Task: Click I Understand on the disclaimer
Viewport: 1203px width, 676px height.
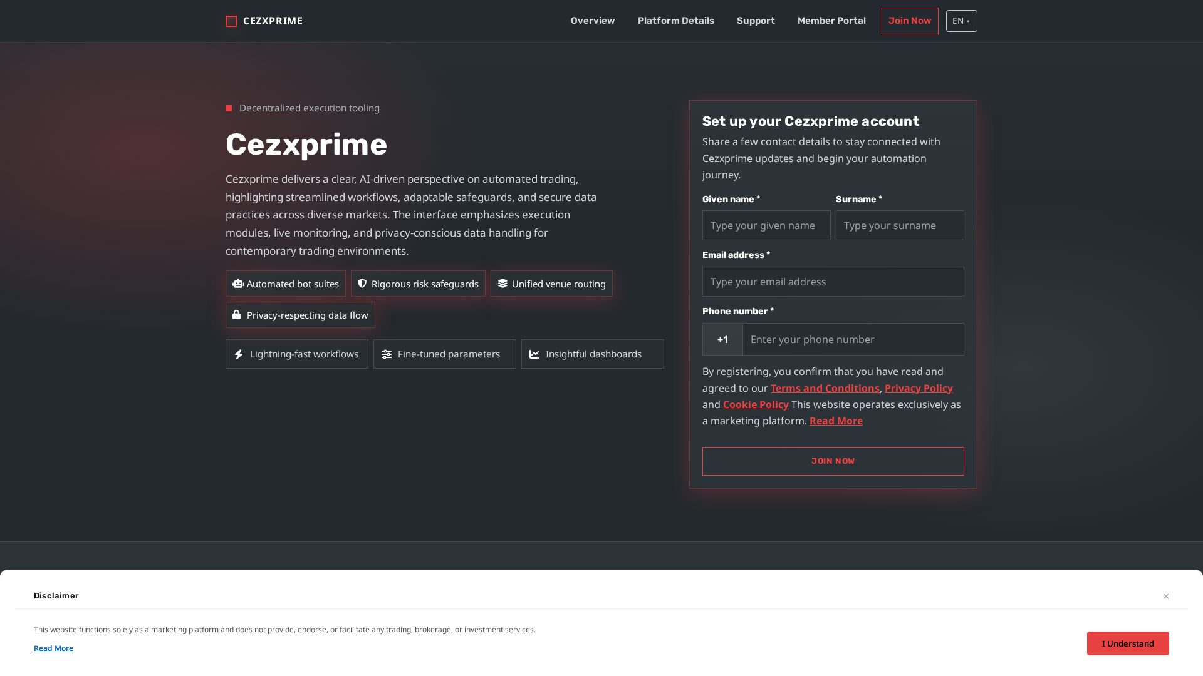Action: coord(1127,643)
